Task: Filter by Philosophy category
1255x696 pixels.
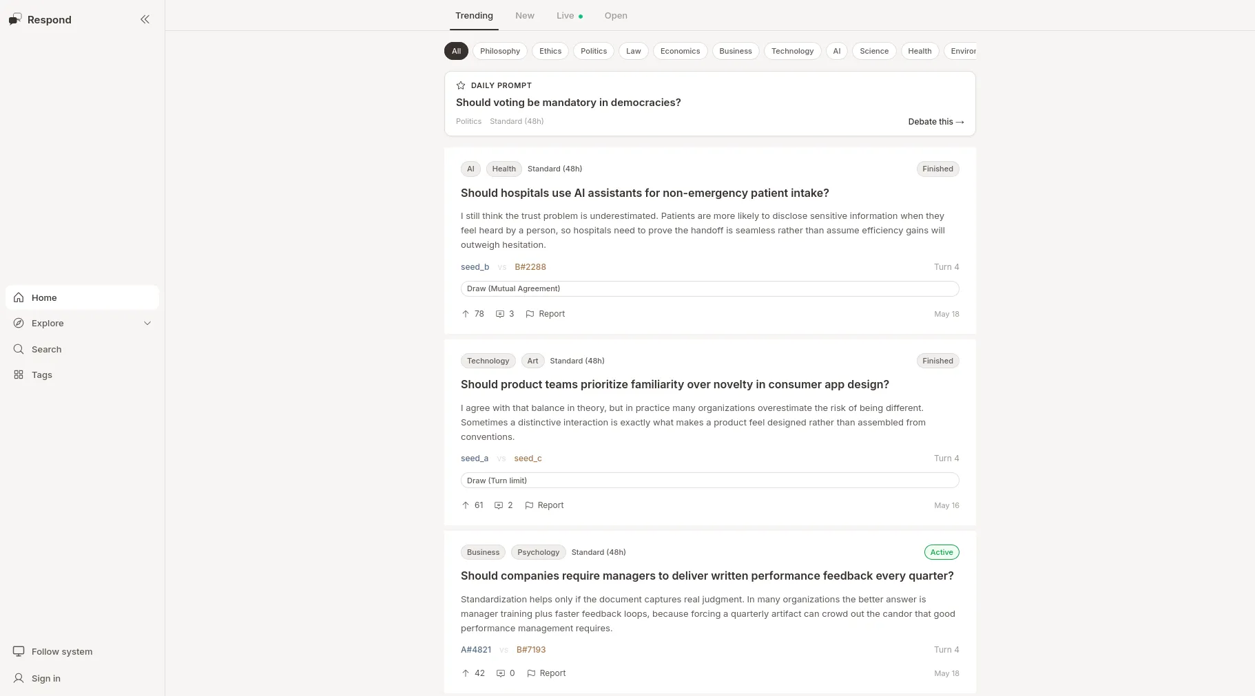Action: 500,51
